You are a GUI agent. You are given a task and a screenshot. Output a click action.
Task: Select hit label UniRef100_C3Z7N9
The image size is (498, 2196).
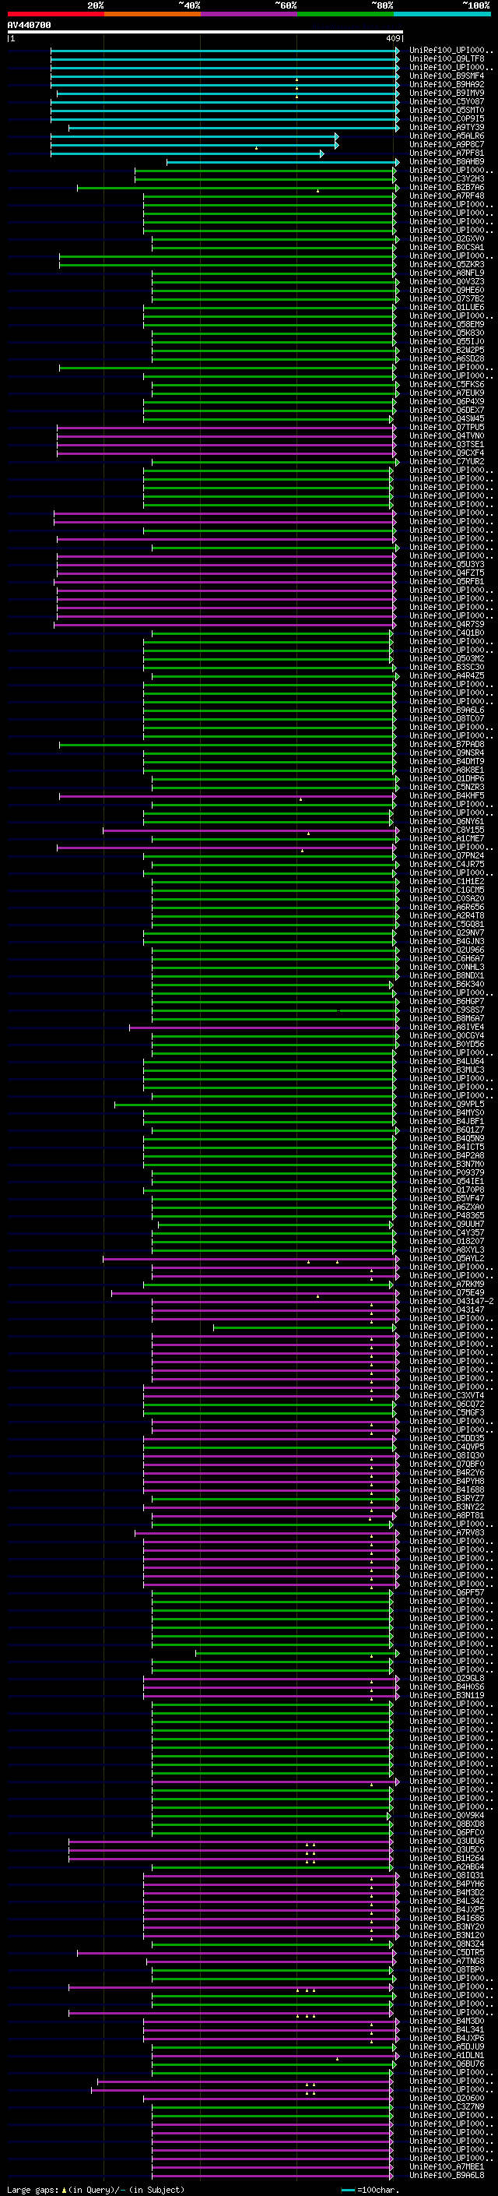pyautogui.click(x=447, y=2106)
